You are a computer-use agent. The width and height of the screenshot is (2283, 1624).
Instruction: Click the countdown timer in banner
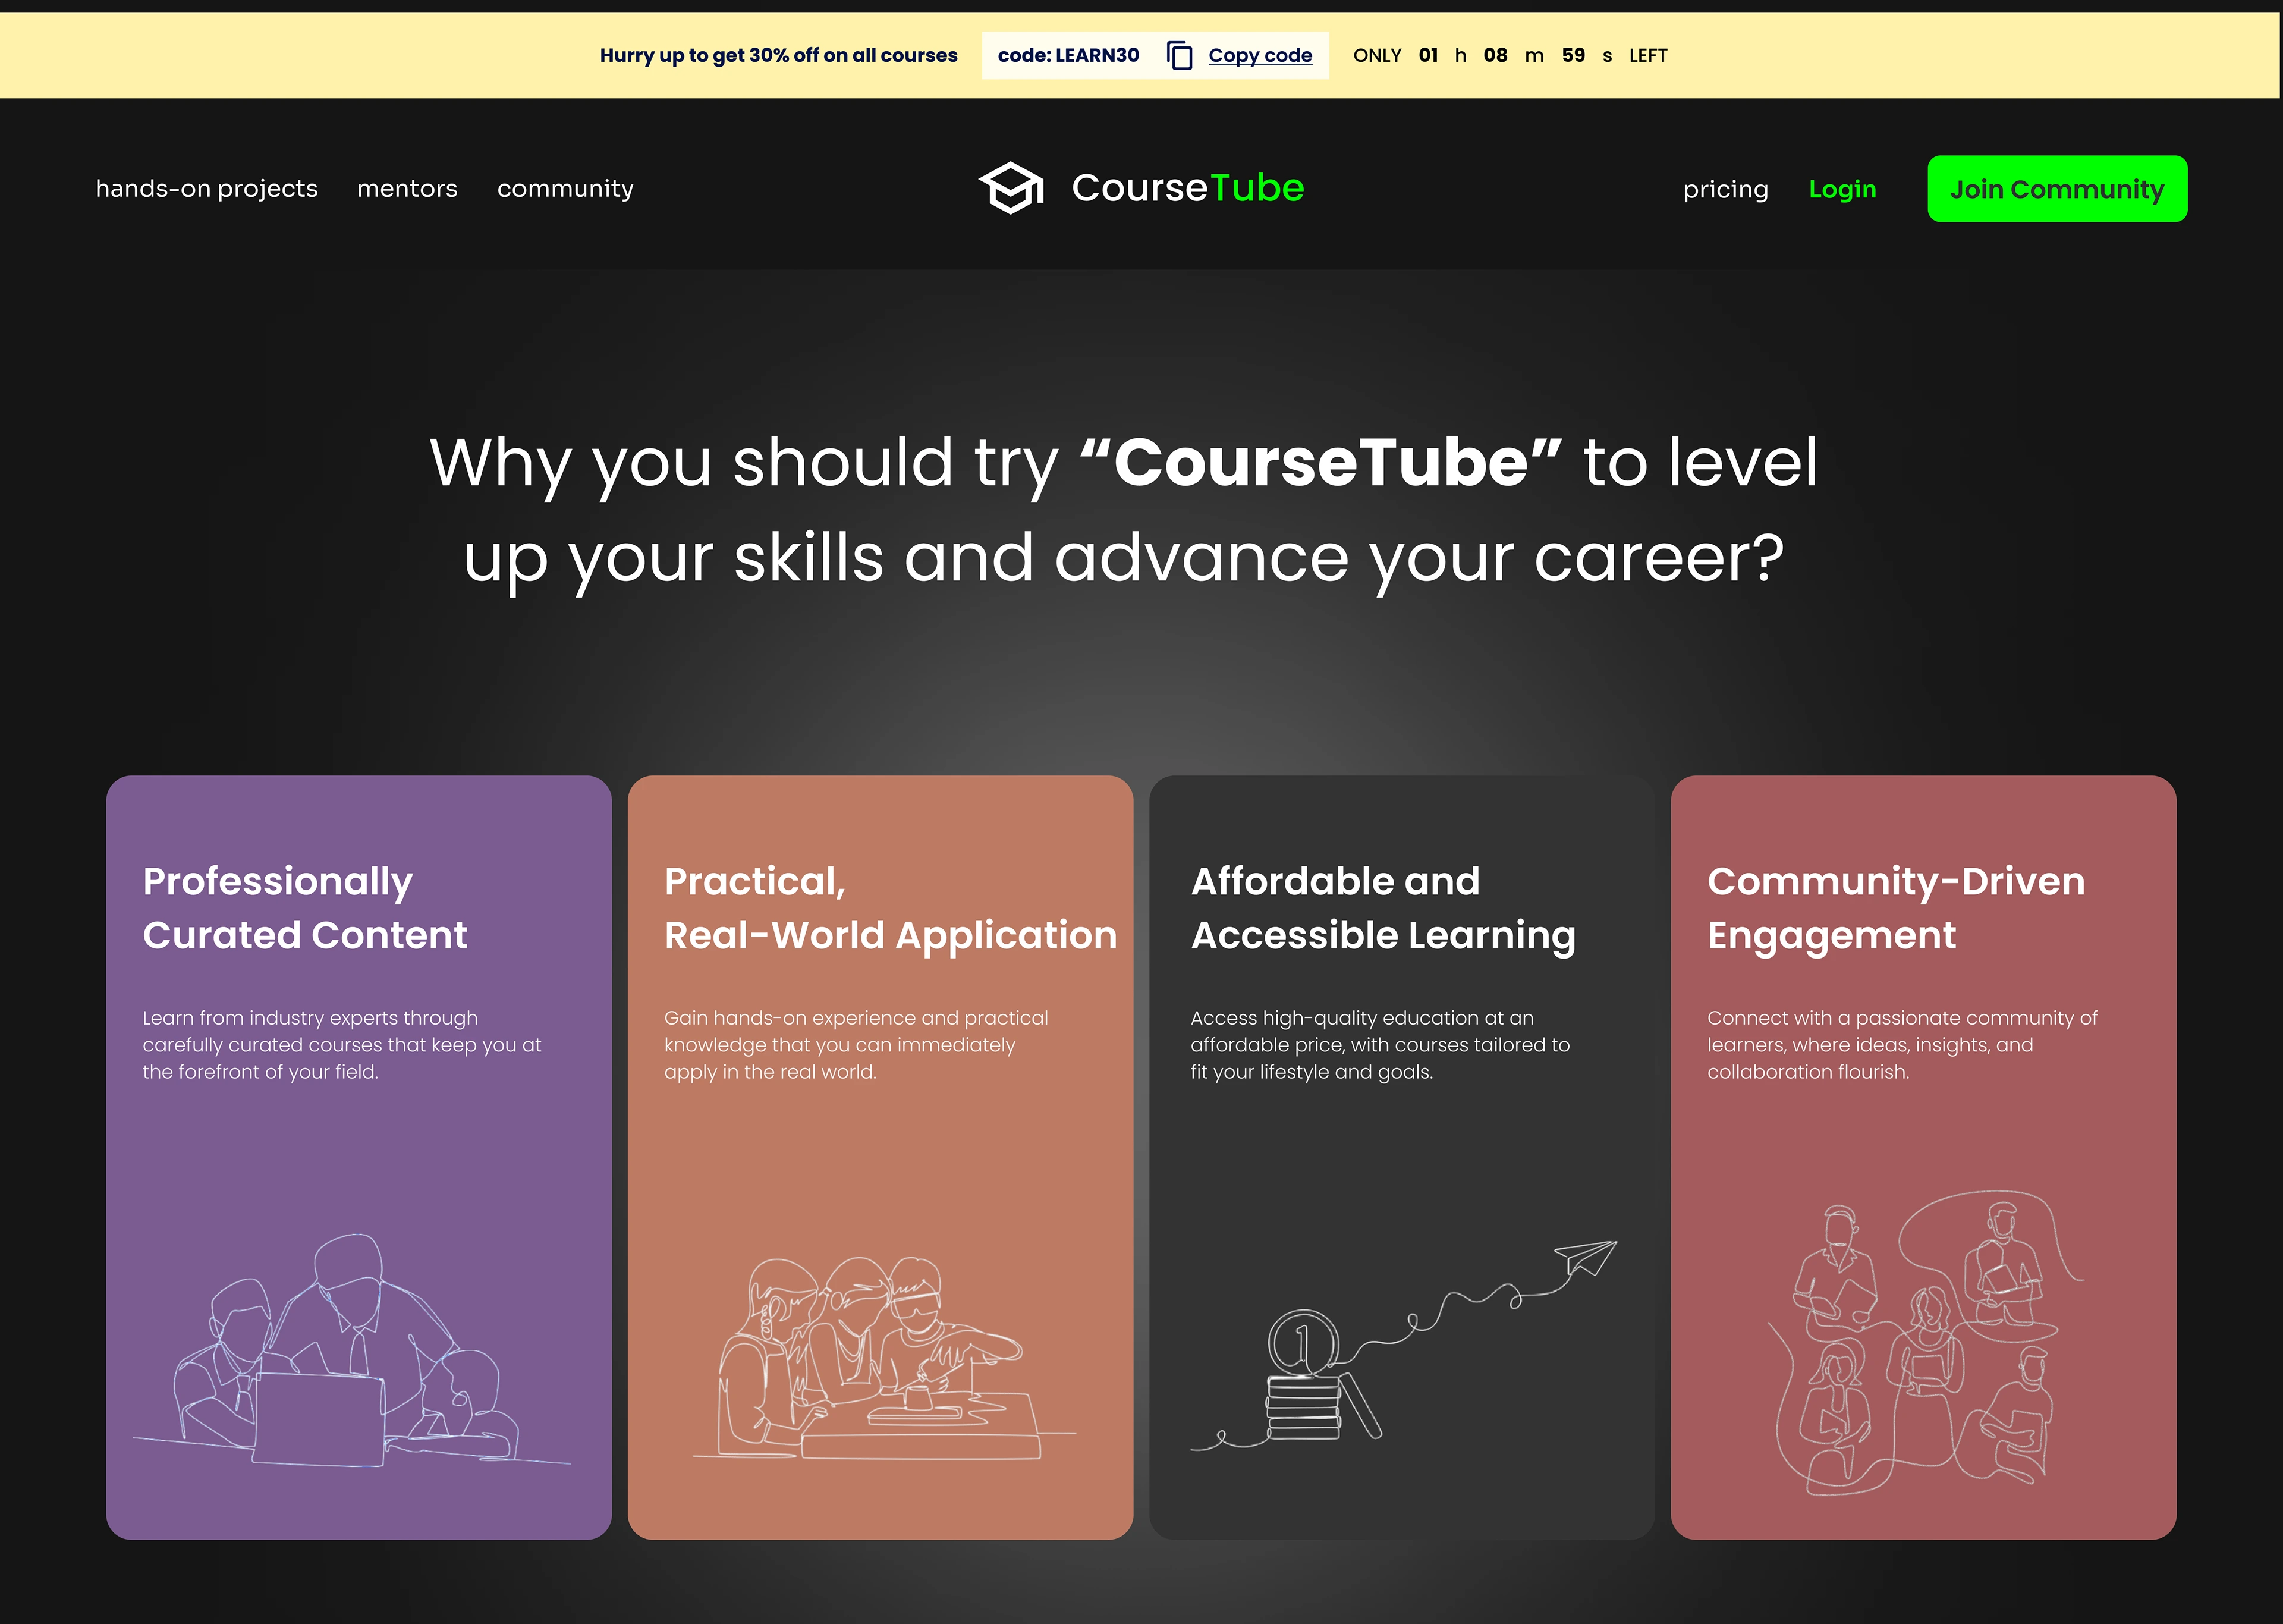[1510, 56]
